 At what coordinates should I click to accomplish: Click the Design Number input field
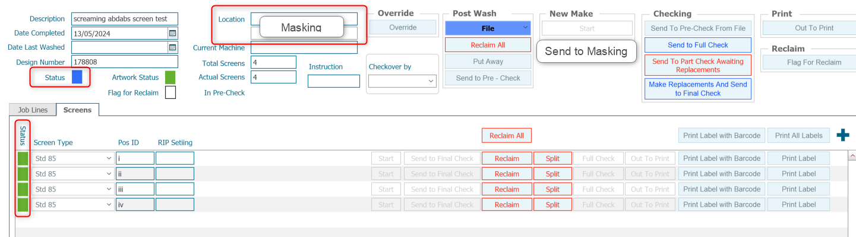coord(125,62)
